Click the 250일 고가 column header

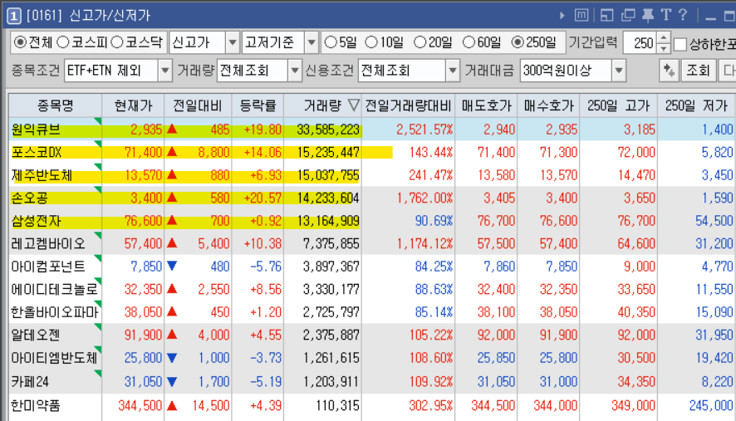point(619,105)
